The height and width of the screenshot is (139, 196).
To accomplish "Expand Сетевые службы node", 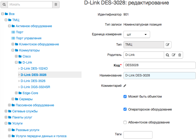I will (x=6, y=111).
